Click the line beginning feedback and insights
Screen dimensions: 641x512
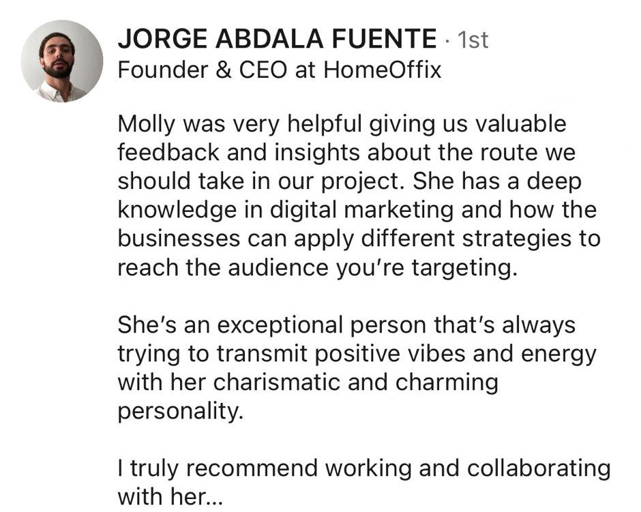coord(346,153)
